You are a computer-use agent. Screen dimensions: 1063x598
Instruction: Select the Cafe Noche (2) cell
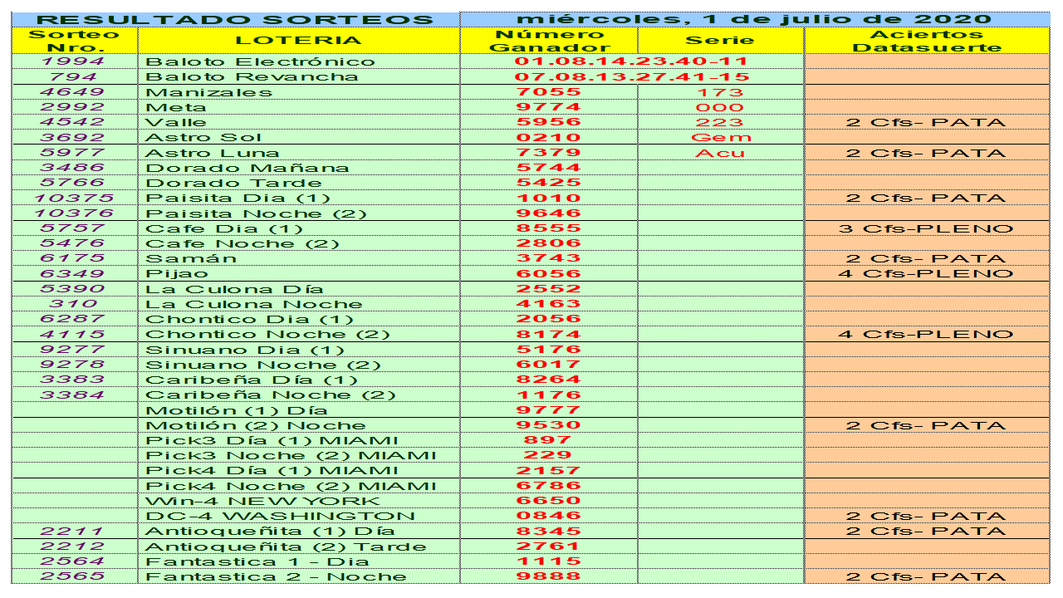point(299,243)
